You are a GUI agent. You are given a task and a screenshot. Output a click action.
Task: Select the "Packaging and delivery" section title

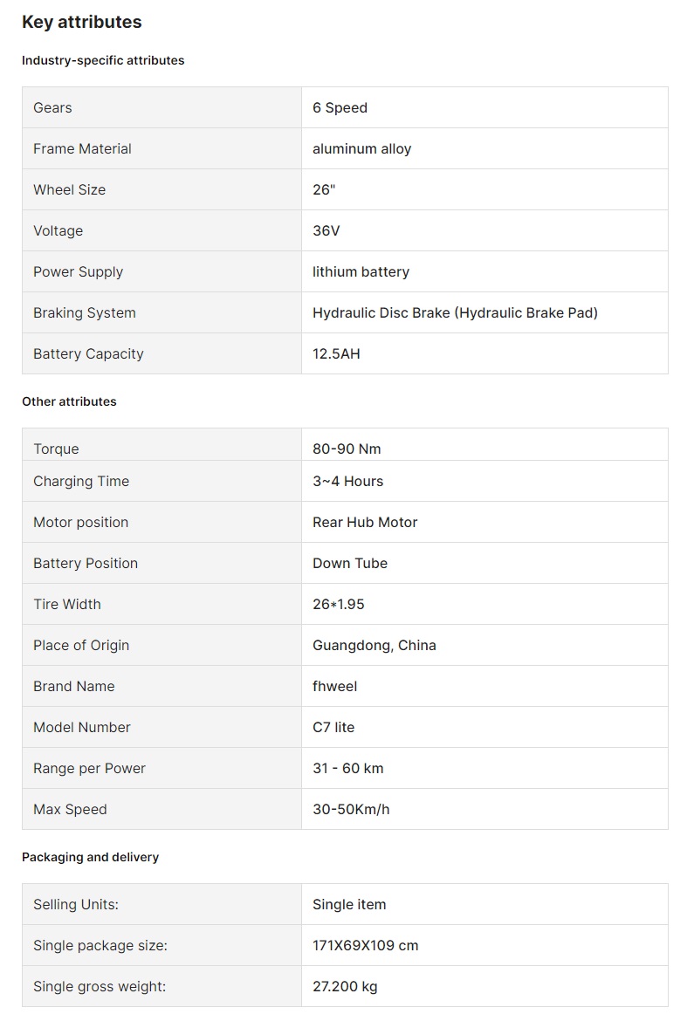(x=90, y=857)
